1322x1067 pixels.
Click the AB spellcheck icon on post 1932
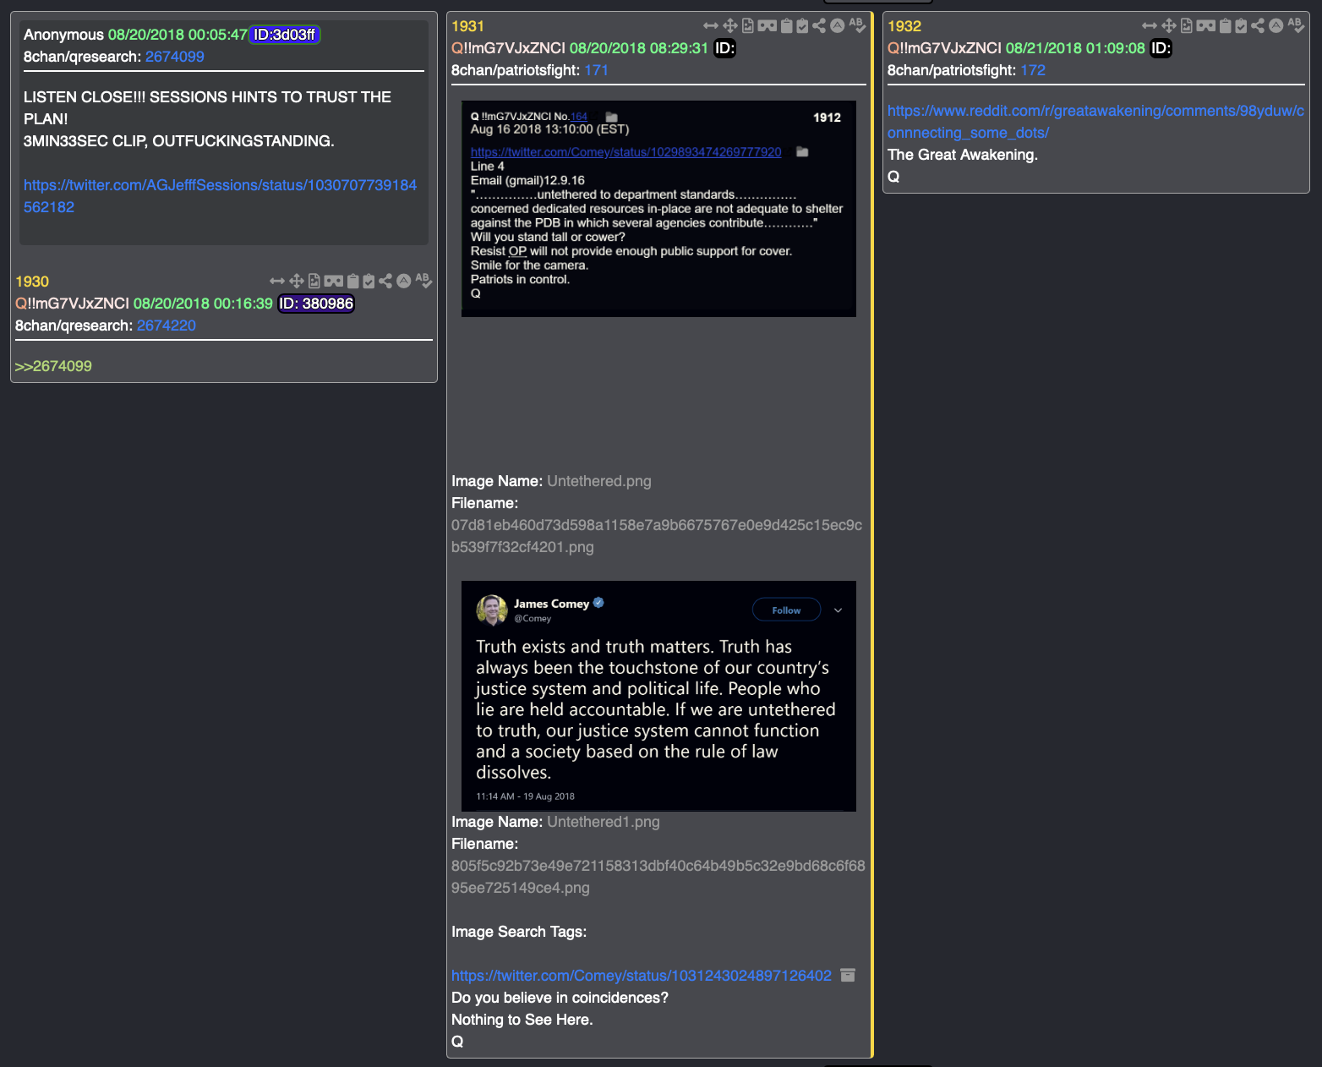[x=1296, y=25]
